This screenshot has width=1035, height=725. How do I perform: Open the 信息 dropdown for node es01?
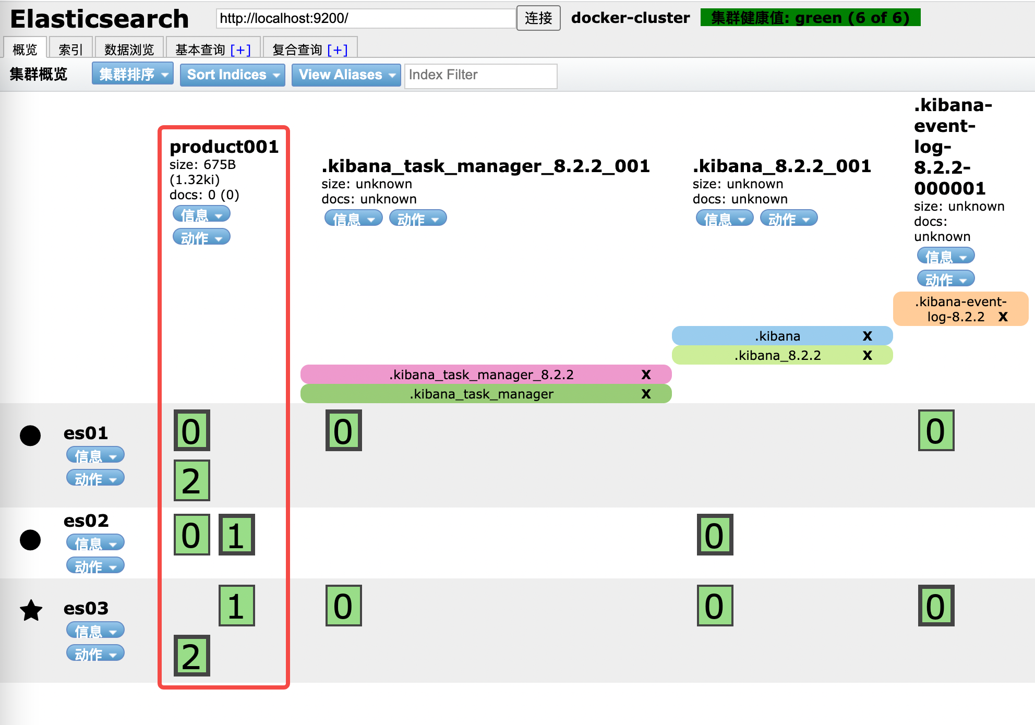pos(95,455)
